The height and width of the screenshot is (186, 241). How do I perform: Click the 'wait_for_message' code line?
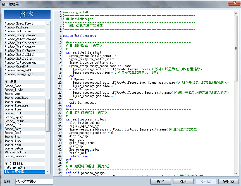pyautogui.click(x=83, y=103)
